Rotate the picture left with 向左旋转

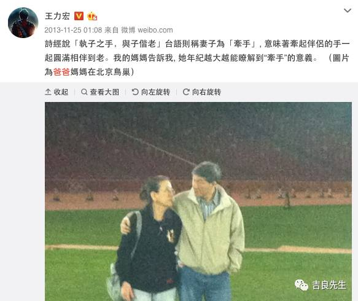pyautogui.click(x=151, y=92)
